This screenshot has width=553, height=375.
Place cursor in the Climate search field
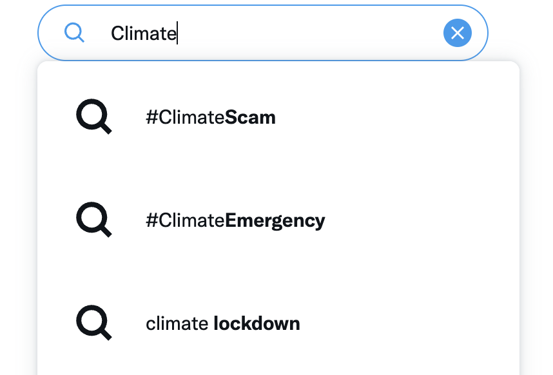[x=263, y=33]
